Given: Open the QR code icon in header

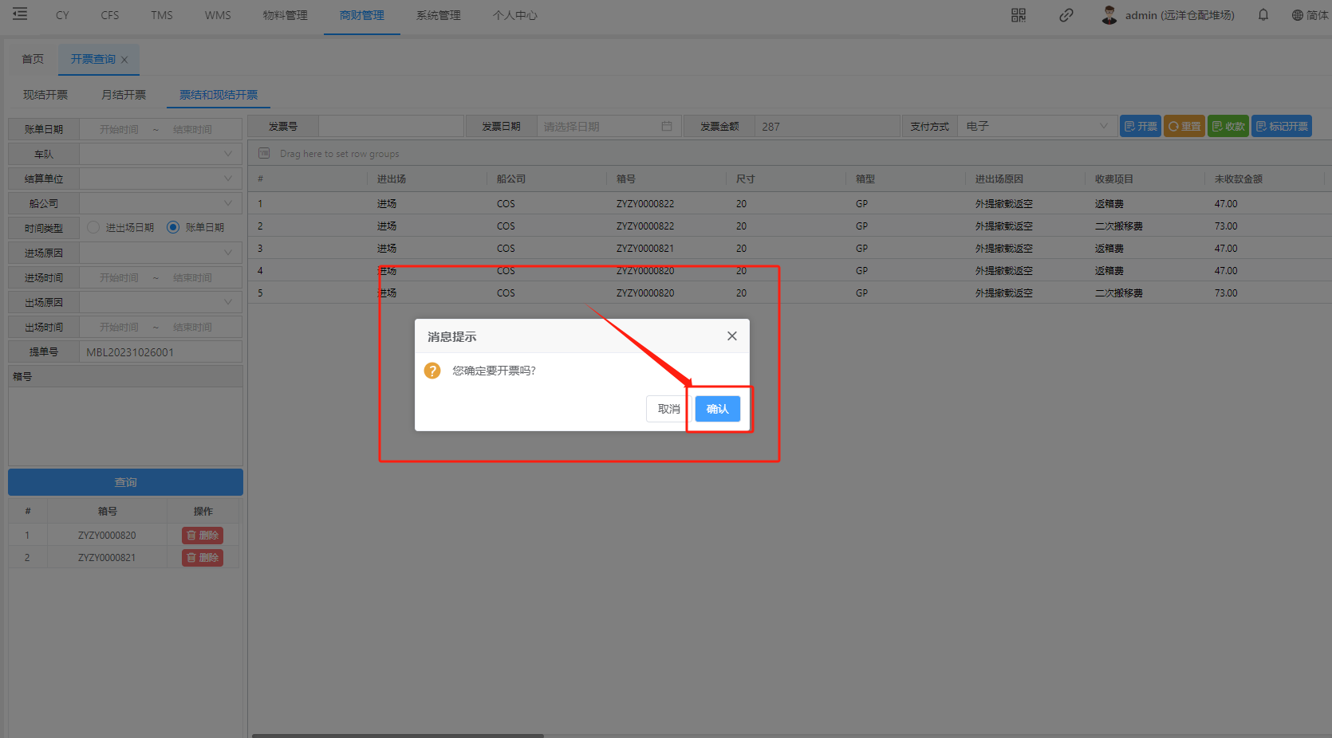Looking at the screenshot, I should tap(1019, 15).
